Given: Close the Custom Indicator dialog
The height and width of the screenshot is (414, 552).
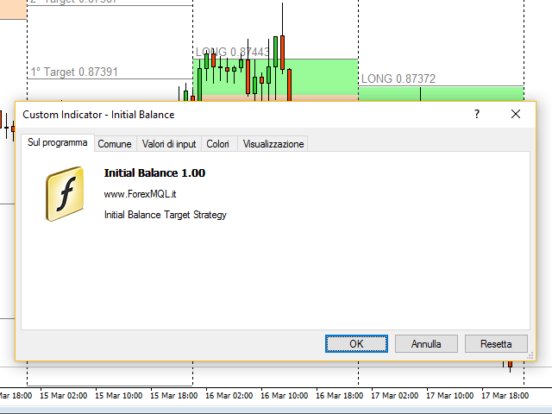Looking at the screenshot, I should (516, 114).
